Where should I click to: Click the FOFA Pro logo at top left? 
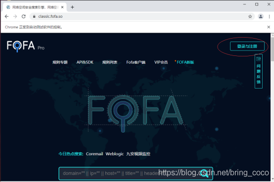26,46
